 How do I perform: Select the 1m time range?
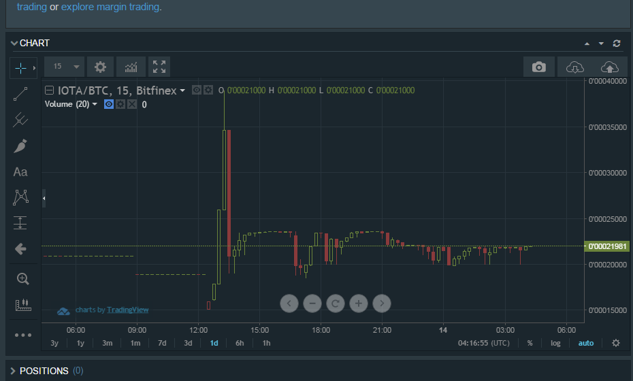pos(135,343)
